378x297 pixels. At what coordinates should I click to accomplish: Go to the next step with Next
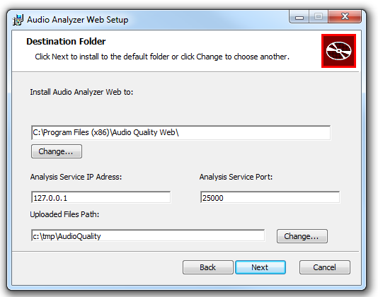click(x=260, y=267)
